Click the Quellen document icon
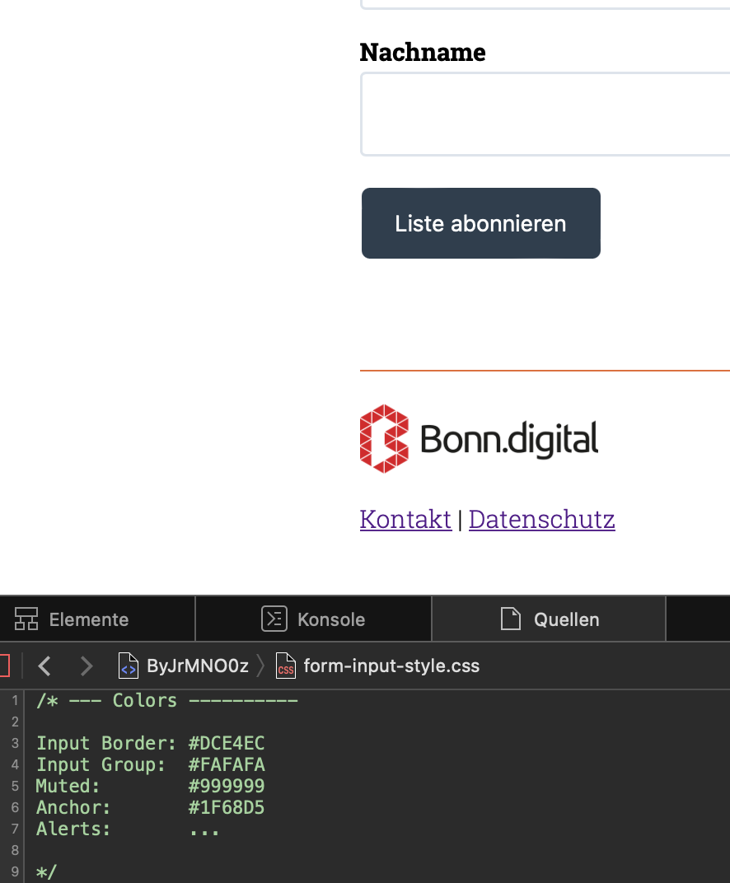 (x=511, y=619)
